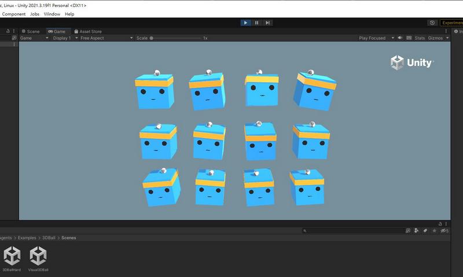Image resolution: width=463 pixels, height=277 pixels.
Task: Open the Gizmos dropdown arrow
Action: tap(447, 38)
